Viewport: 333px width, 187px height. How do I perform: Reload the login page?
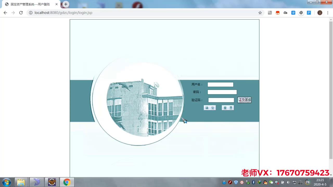pos(21,12)
